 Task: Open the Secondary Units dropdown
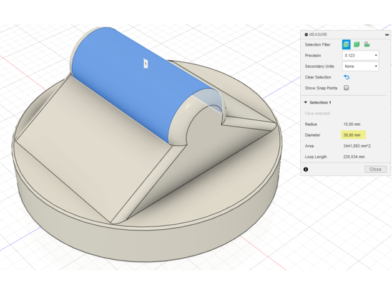click(x=360, y=66)
